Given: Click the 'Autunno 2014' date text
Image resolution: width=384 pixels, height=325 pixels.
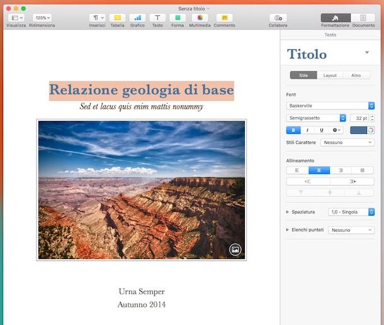Looking at the screenshot, I should pyautogui.click(x=142, y=304).
